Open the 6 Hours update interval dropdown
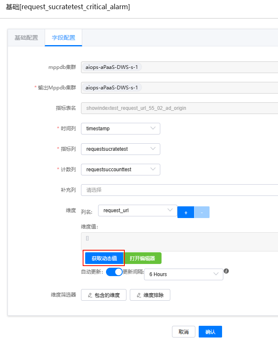 pyautogui.click(x=183, y=274)
